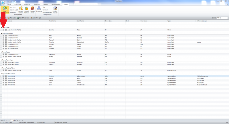Open the Administration ribbon tab
229x124 pixels.
[56, 5]
